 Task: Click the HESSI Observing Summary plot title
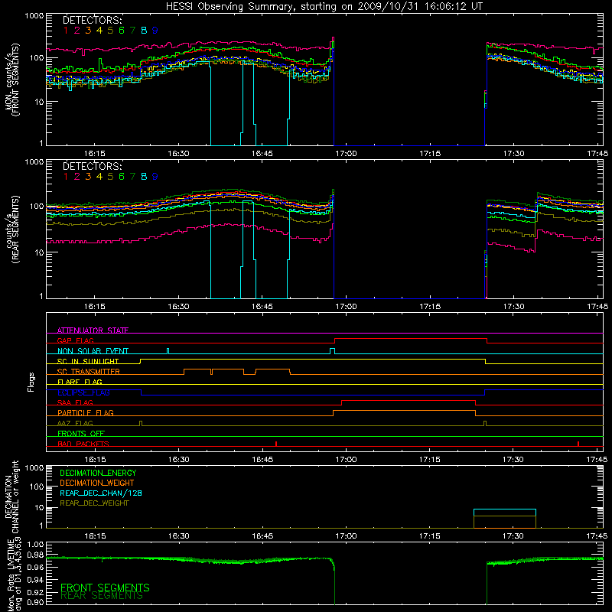point(324,6)
